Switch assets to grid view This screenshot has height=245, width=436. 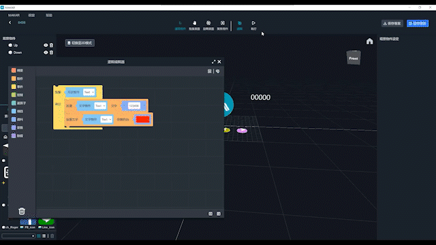[39, 236]
